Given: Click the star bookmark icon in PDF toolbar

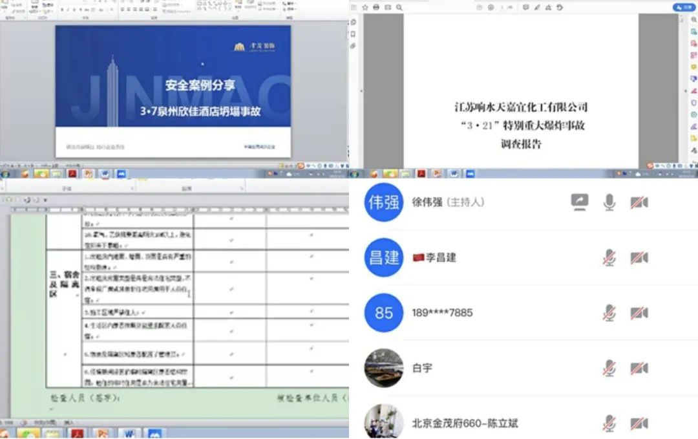Looking at the screenshot, I should (365, 8).
